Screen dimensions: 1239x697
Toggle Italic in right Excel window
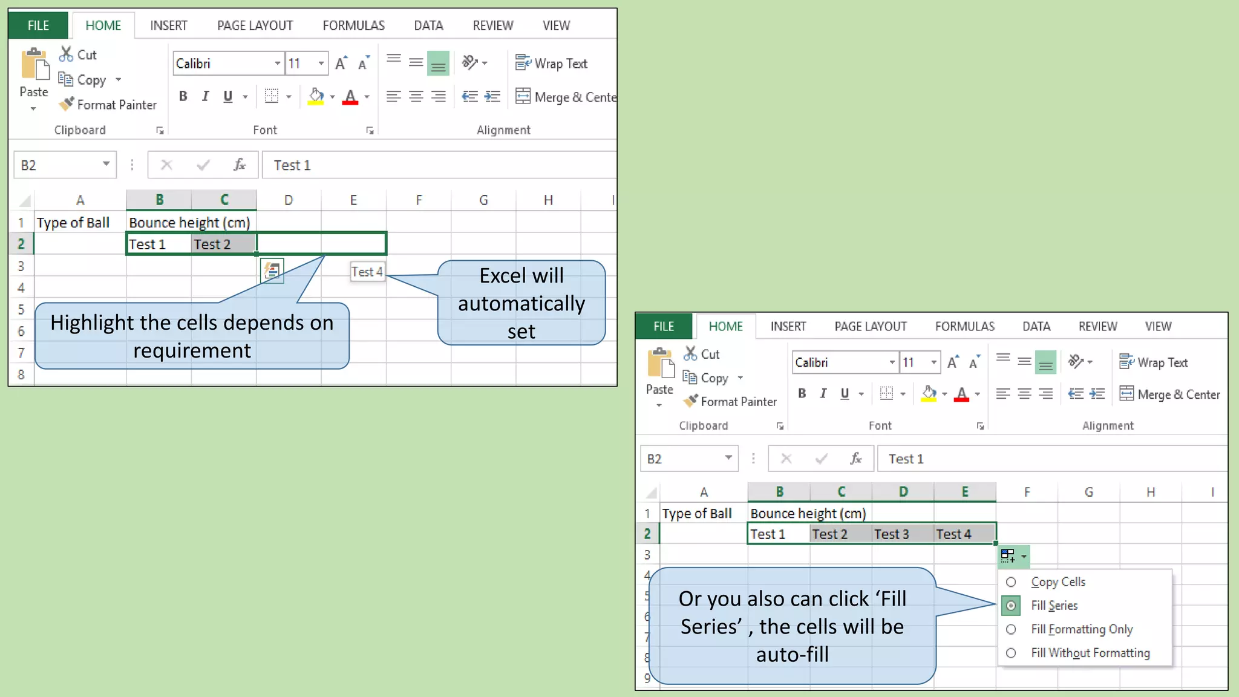[823, 393]
